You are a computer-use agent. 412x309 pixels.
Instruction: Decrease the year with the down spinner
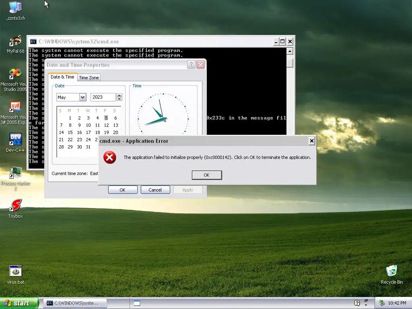[119, 99]
